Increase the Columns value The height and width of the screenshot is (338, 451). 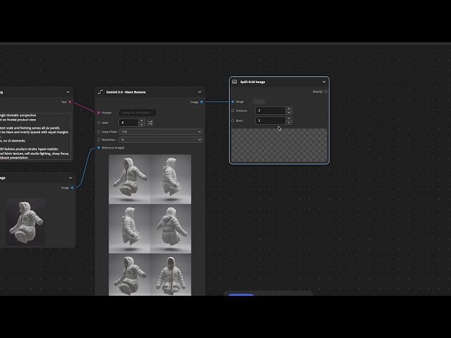coord(289,108)
